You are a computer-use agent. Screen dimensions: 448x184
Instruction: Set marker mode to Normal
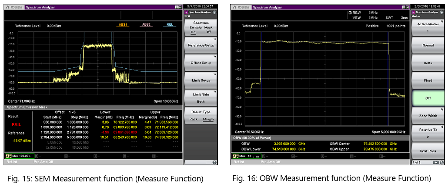[x=428, y=45]
